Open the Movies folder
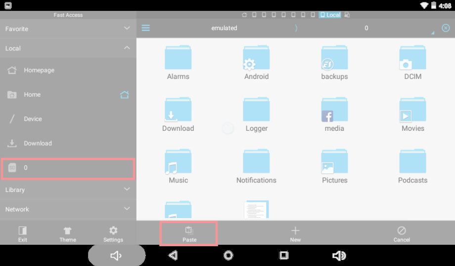455x266 pixels. tap(412, 114)
